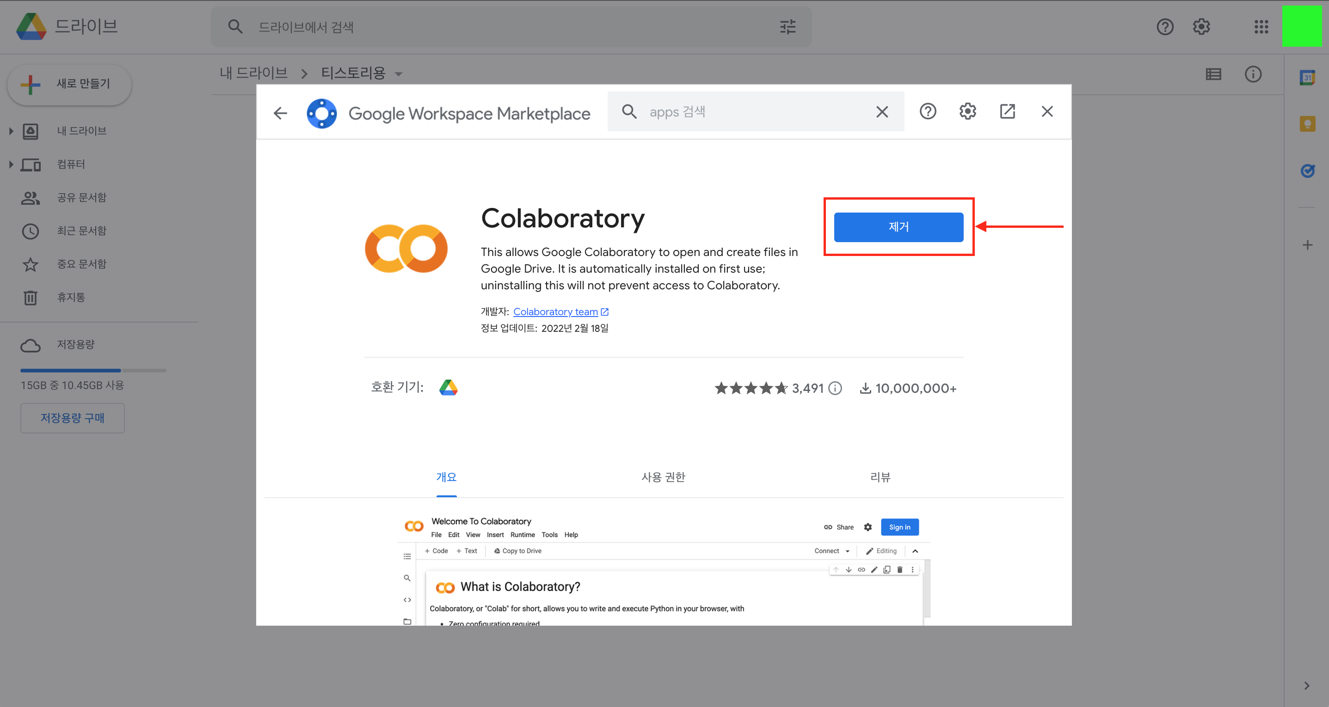Open the Google apps grid
Image resolution: width=1329 pixels, height=707 pixels.
(x=1261, y=27)
